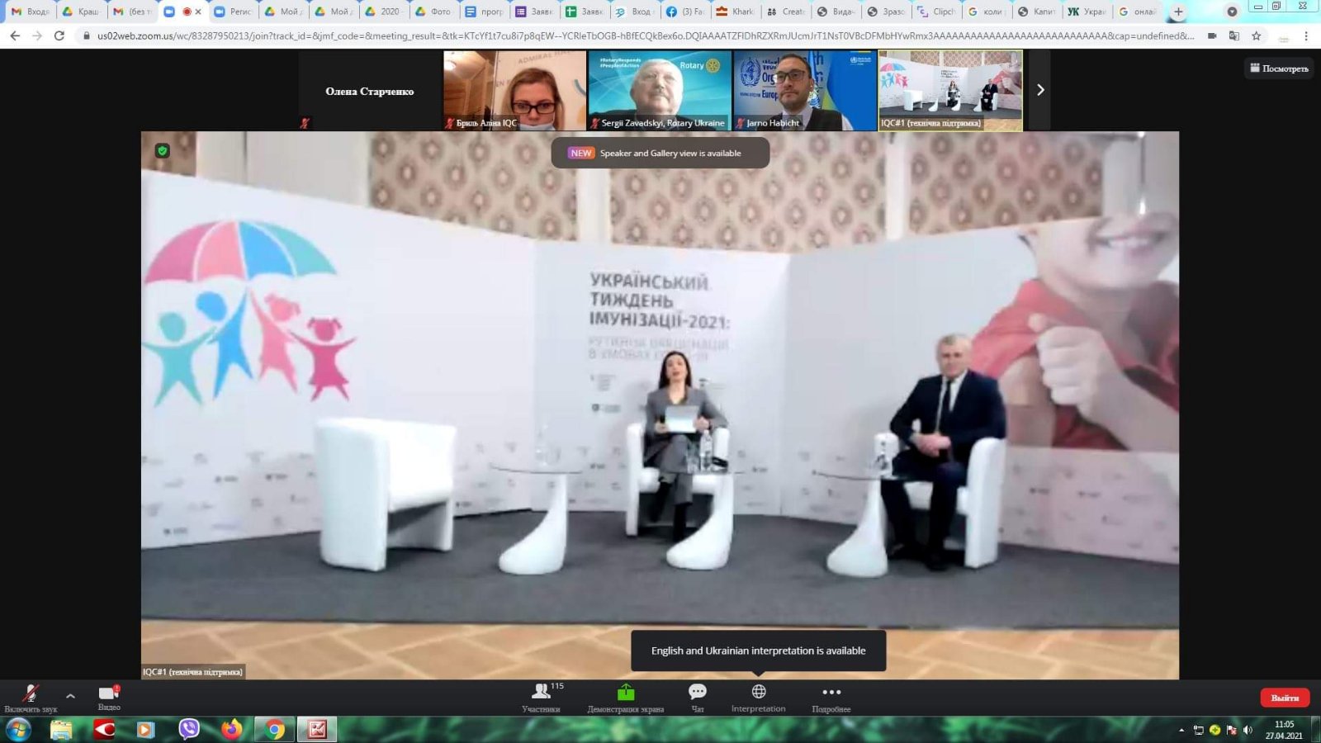Switch to the Kharkiv browser tab

(735, 12)
